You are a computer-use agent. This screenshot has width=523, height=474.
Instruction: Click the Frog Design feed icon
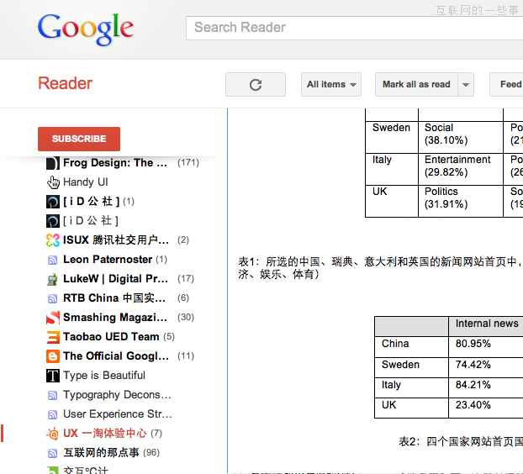point(53,163)
